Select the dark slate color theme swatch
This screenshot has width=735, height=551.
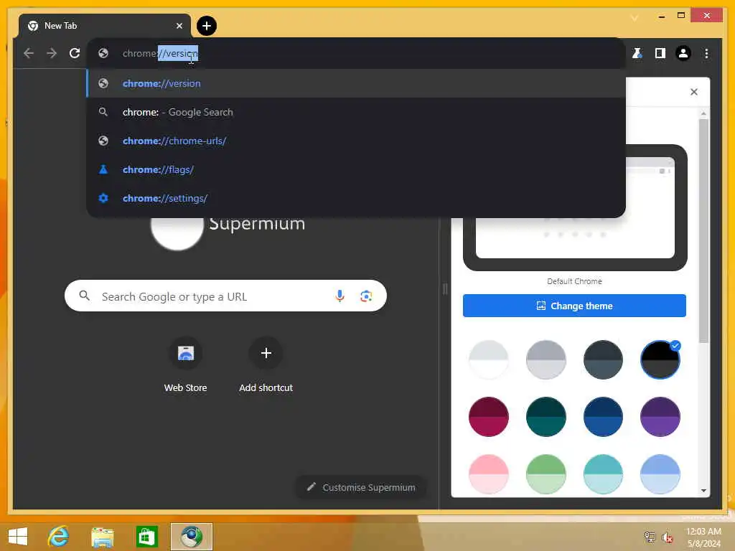pos(603,360)
